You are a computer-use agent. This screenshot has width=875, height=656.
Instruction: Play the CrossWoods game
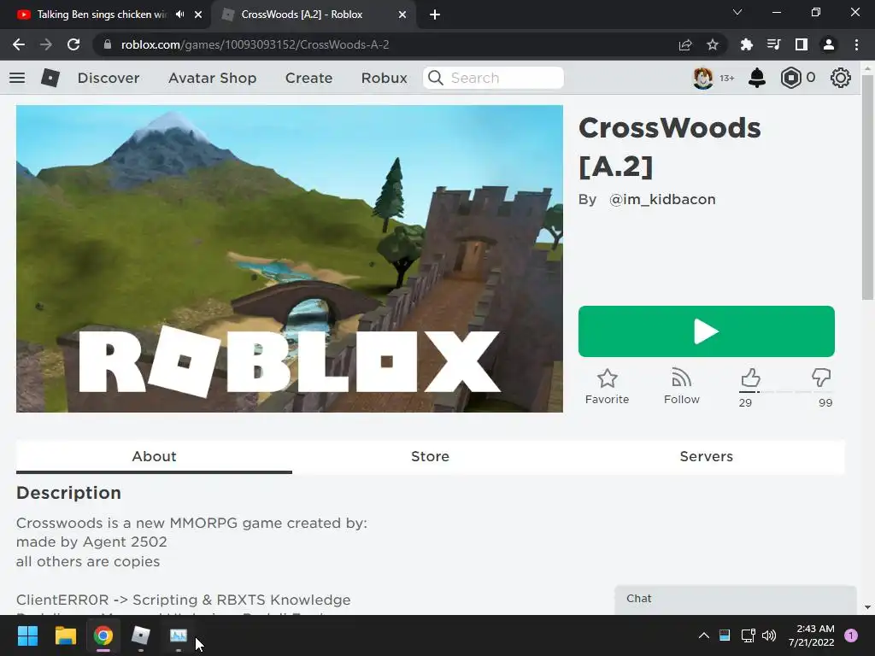pos(707,331)
